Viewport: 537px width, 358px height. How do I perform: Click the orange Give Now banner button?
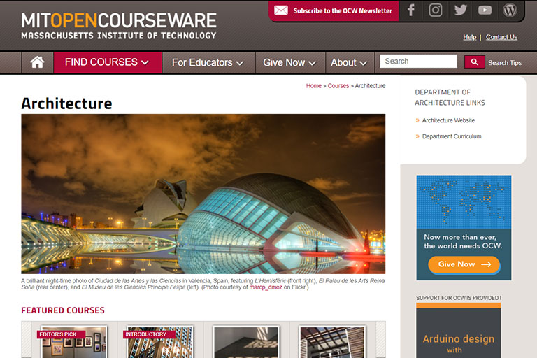pyautogui.click(x=464, y=264)
